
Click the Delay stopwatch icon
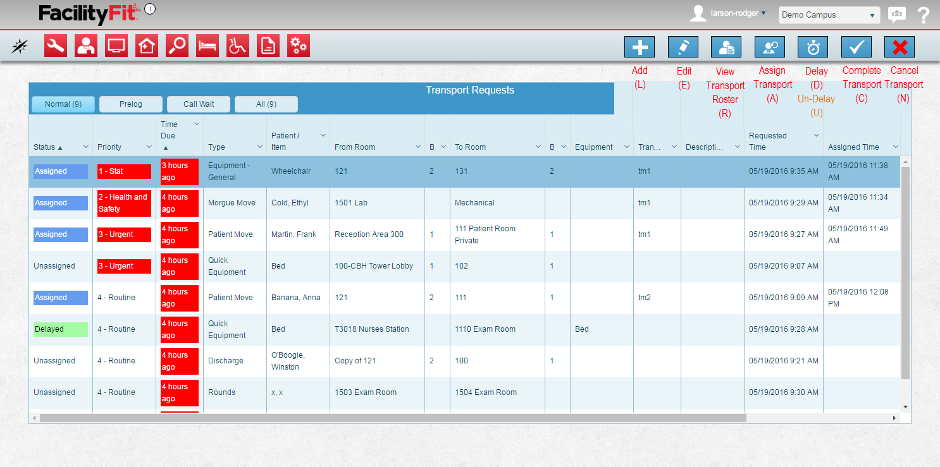coord(813,47)
